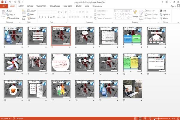Open the Layout dropdown
180x120 pixels.
click(31, 11)
